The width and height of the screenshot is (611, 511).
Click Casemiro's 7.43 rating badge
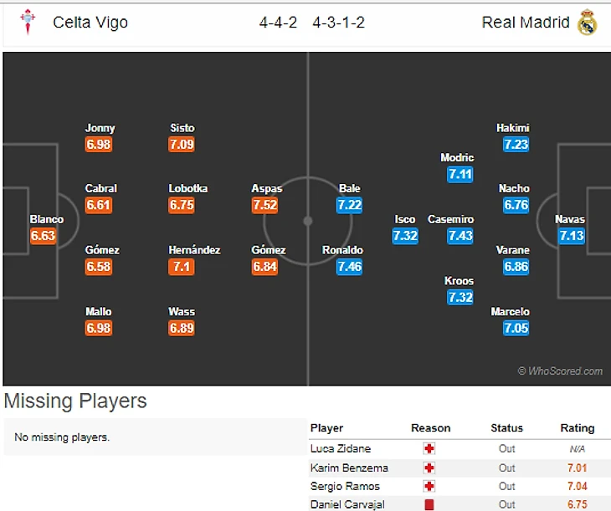(x=460, y=236)
